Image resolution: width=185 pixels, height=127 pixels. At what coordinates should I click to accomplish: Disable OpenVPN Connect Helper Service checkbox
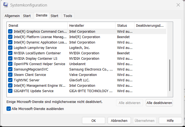[x=10, y=64]
